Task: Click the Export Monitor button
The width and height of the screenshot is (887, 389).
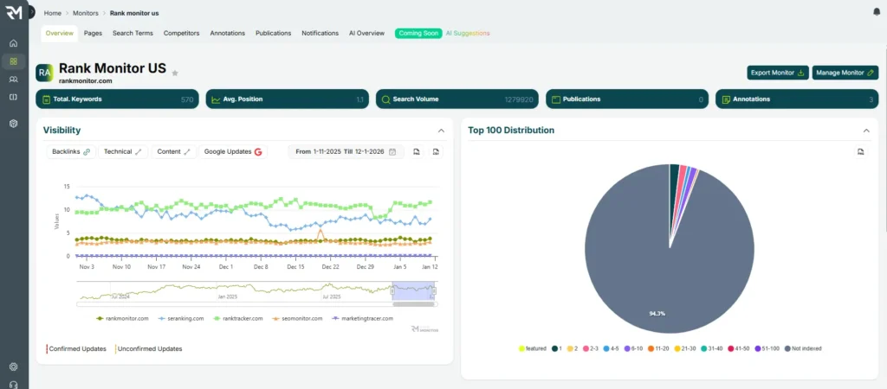Action: tap(777, 73)
